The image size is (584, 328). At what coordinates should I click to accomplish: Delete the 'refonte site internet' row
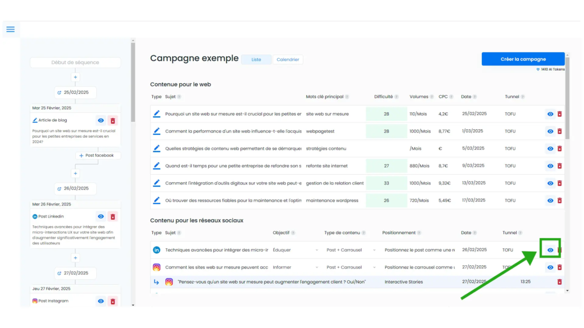tap(559, 166)
